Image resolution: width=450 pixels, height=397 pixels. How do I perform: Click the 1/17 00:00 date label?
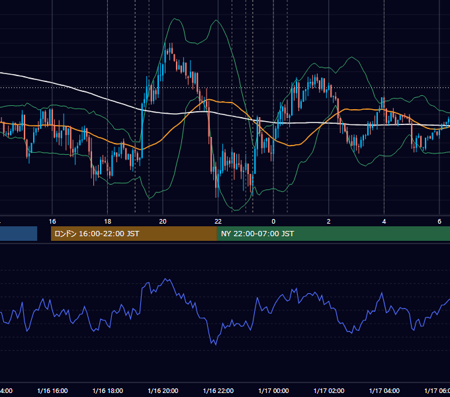click(x=273, y=390)
